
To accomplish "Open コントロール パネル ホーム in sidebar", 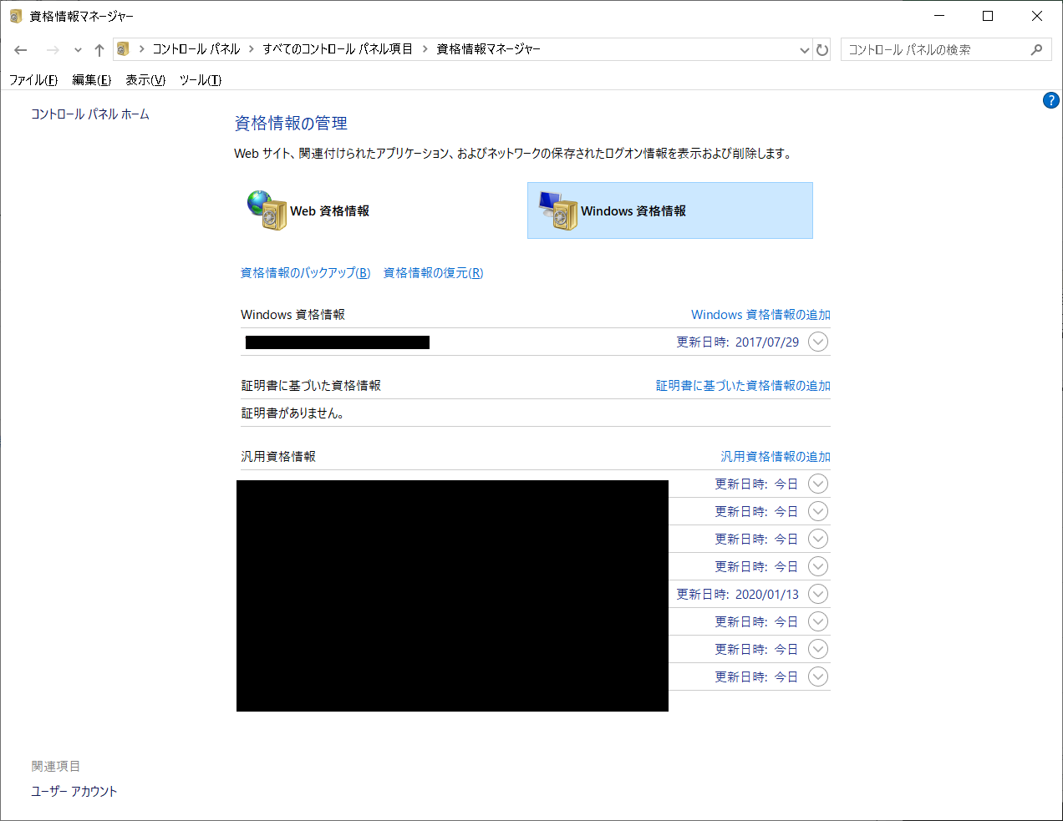I will [90, 114].
